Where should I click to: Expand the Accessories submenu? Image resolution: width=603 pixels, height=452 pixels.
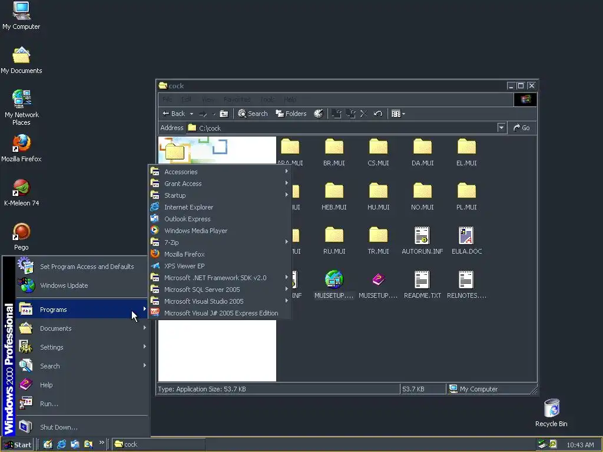coord(220,172)
